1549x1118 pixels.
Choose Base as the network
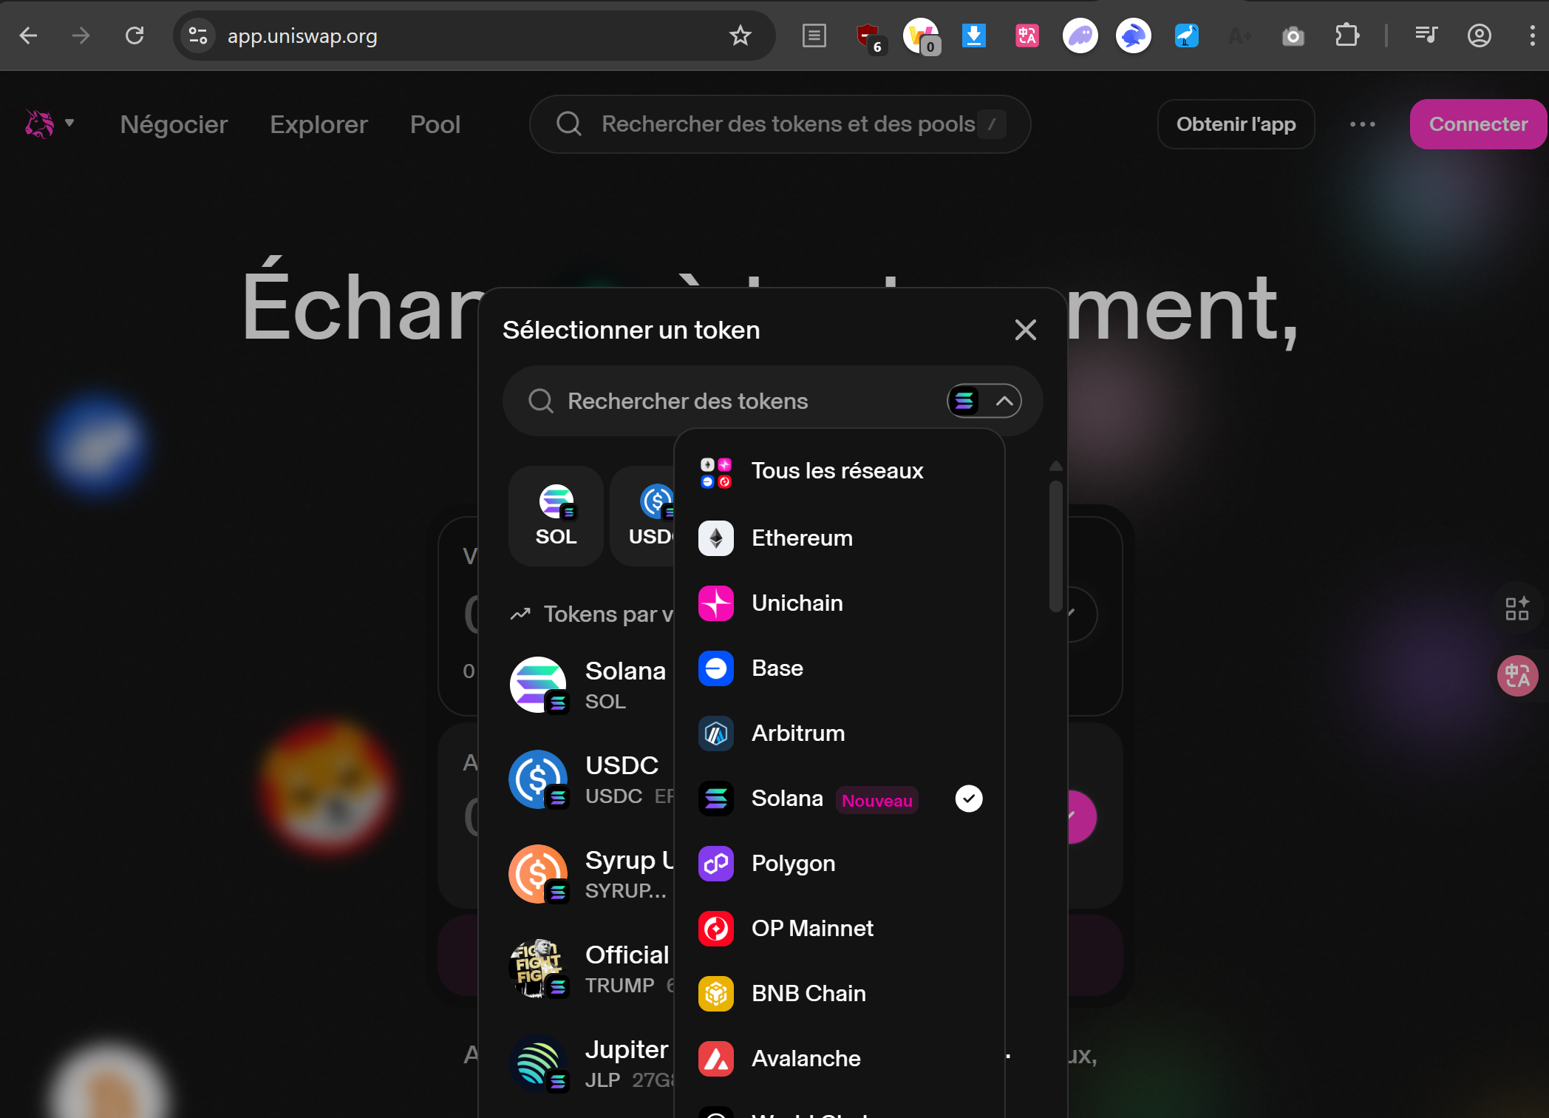point(777,668)
